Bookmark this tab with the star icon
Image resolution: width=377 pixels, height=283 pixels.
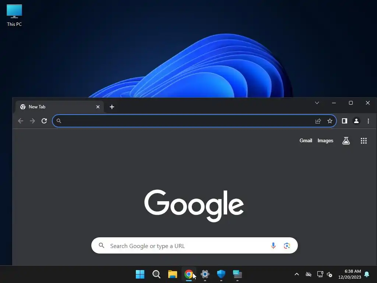click(330, 121)
